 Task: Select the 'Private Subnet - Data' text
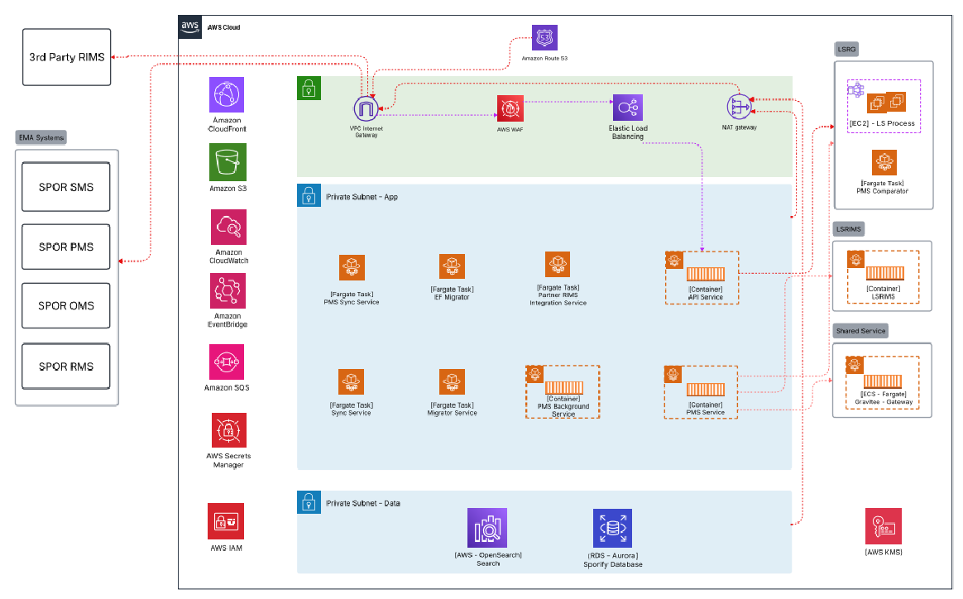[363, 503]
